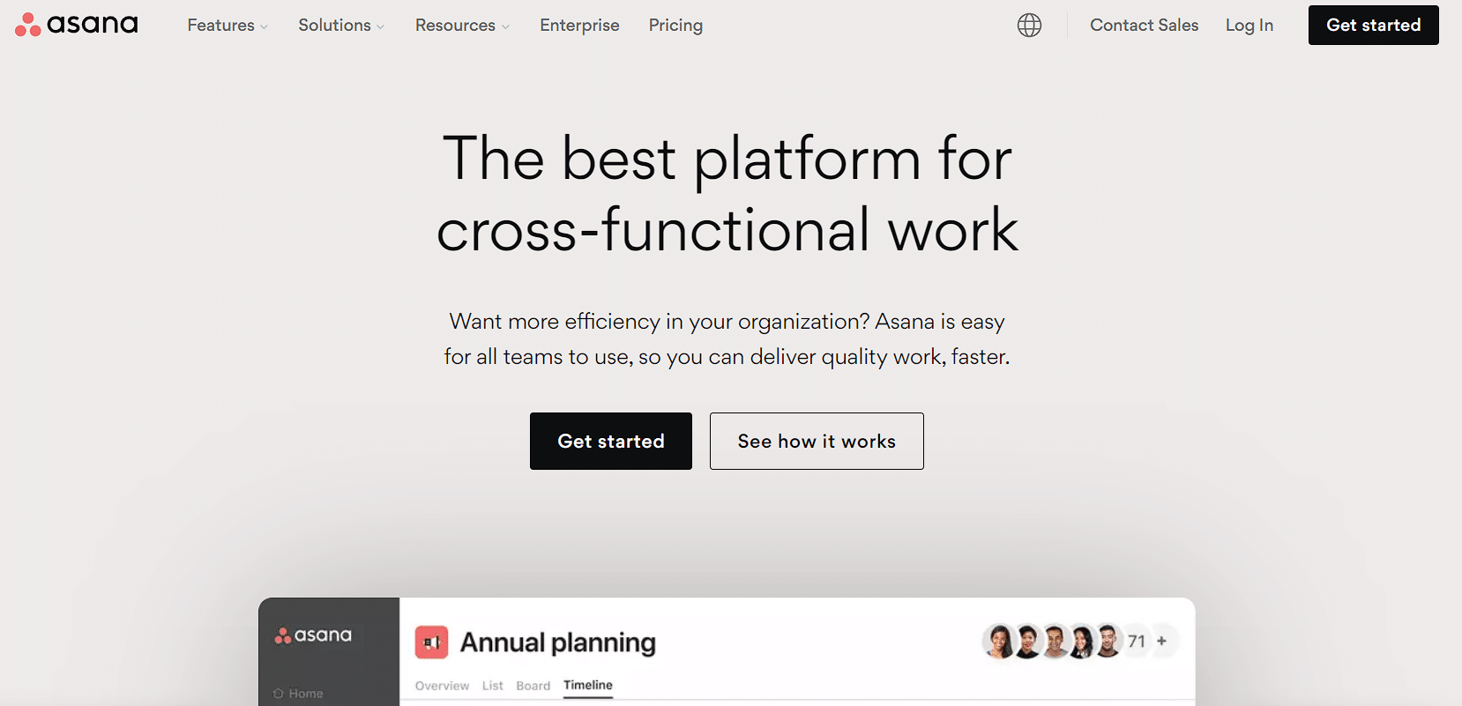Image resolution: width=1462 pixels, height=706 pixels.
Task: Expand the Features dropdown menu
Action: pyautogui.click(x=220, y=25)
